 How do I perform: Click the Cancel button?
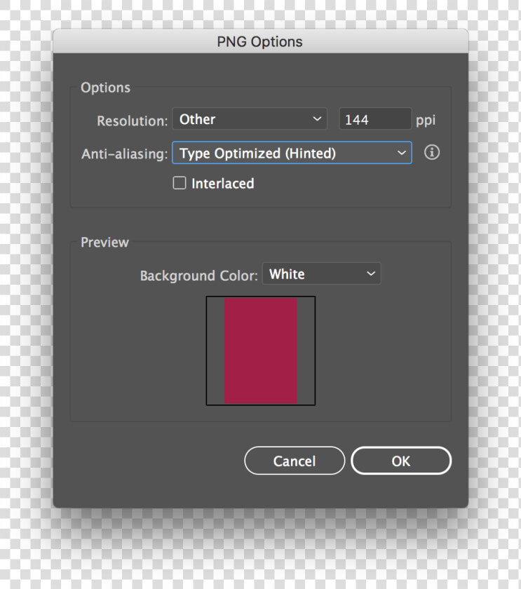(x=295, y=461)
